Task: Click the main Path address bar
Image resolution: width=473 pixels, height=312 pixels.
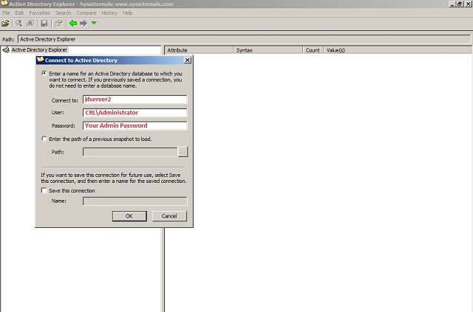Action: click(245, 39)
